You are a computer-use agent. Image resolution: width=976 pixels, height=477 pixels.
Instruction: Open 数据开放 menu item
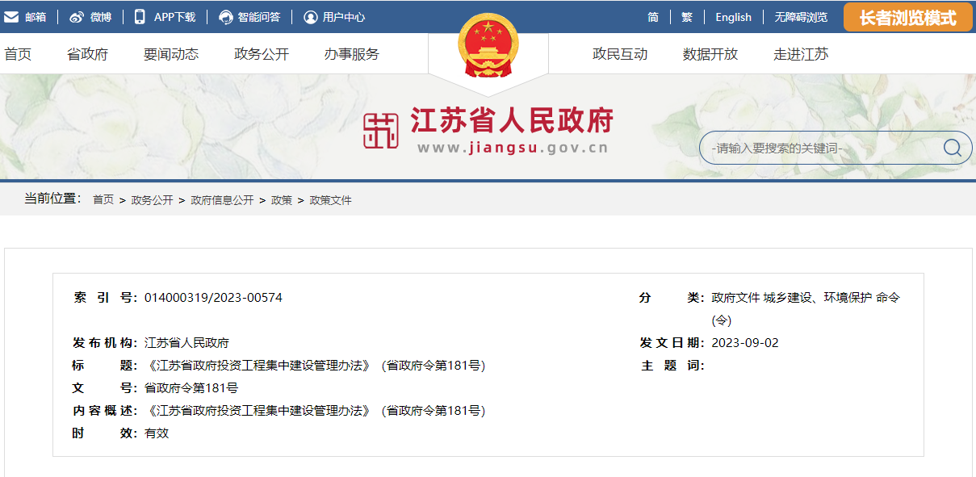coord(710,54)
